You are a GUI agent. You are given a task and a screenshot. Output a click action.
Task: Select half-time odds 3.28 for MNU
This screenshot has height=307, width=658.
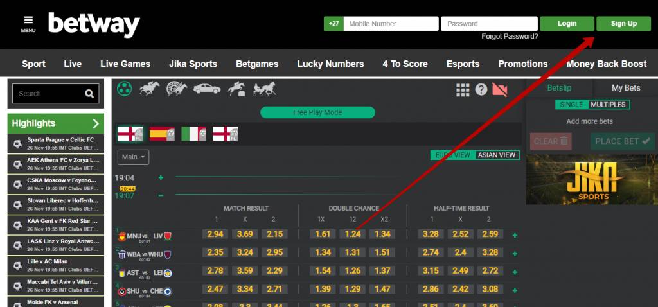click(x=431, y=234)
